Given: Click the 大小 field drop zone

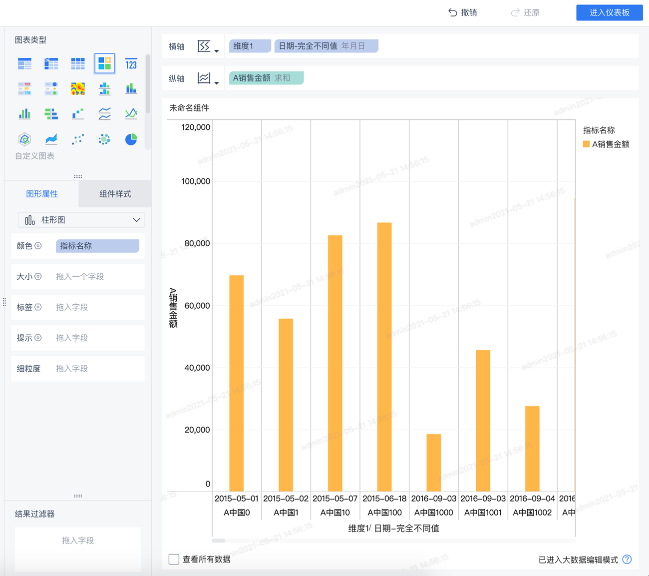Looking at the screenshot, I should point(98,276).
